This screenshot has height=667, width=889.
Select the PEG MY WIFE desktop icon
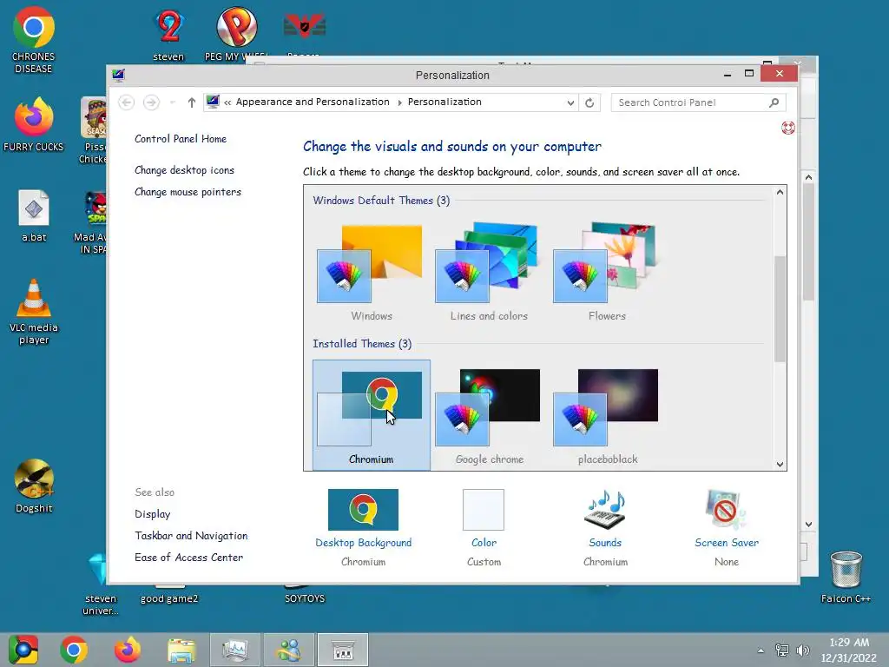(x=236, y=34)
